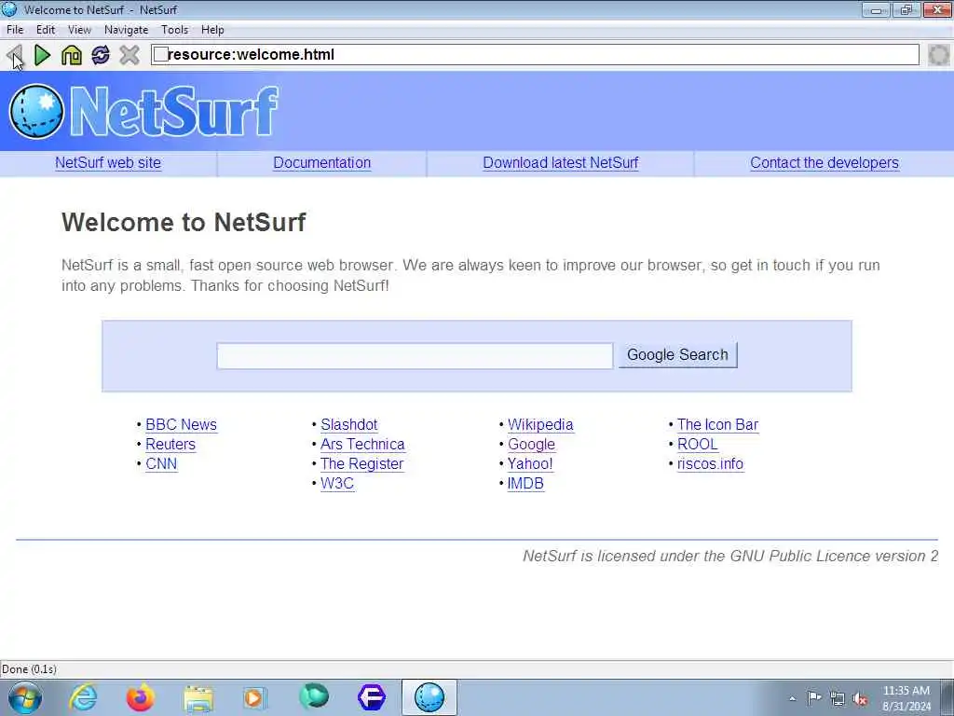
Task: Click the throbber icon right of the address bar
Action: tap(939, 55)
